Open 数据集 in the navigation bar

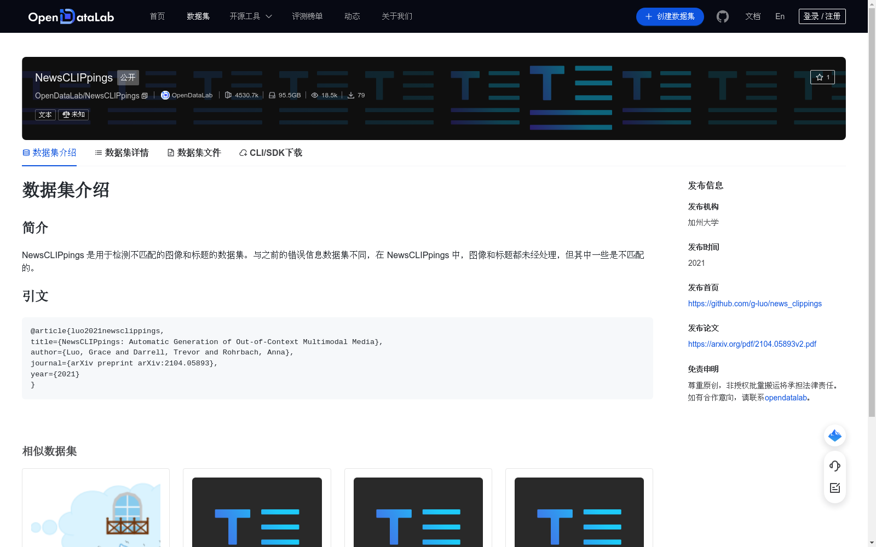click(198, 16)
